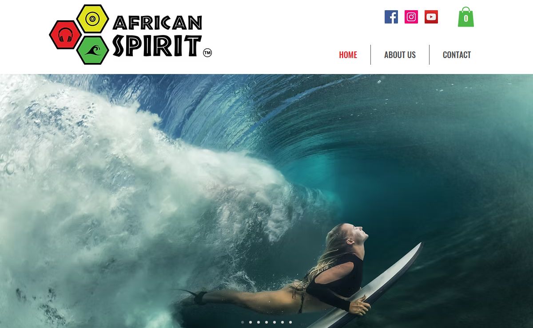
Task: Select the first dimmed slideshow dot
Action: click(x=243, y=322)
